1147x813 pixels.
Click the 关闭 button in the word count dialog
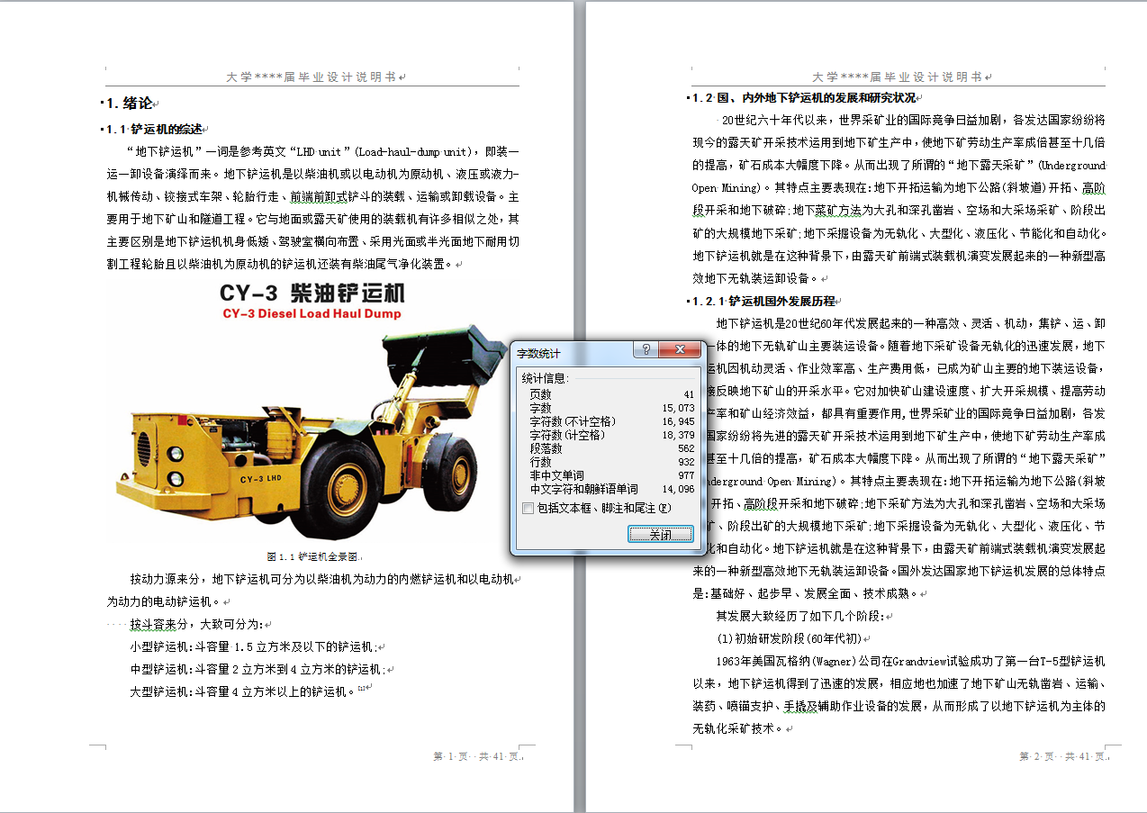click(660, 534)
